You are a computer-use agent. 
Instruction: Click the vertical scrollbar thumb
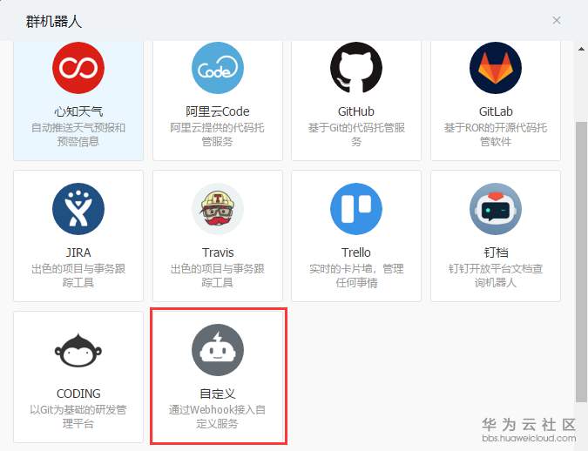(582, 262)
